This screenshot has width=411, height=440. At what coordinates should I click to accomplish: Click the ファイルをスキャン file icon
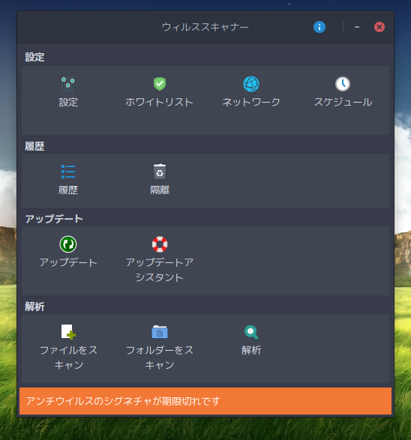[68, 331]
